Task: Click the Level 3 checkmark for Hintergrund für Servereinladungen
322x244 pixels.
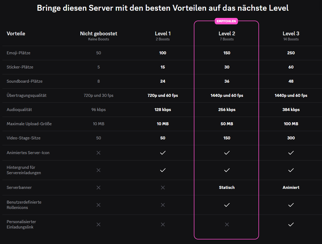Action: pyautogui.click(x=291, y=170)
